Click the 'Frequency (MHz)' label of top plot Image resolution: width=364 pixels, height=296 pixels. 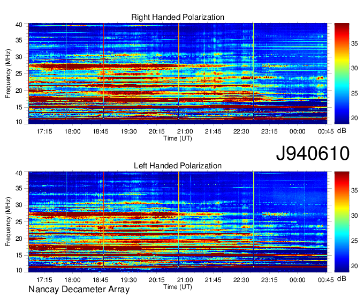click(8, 73)
